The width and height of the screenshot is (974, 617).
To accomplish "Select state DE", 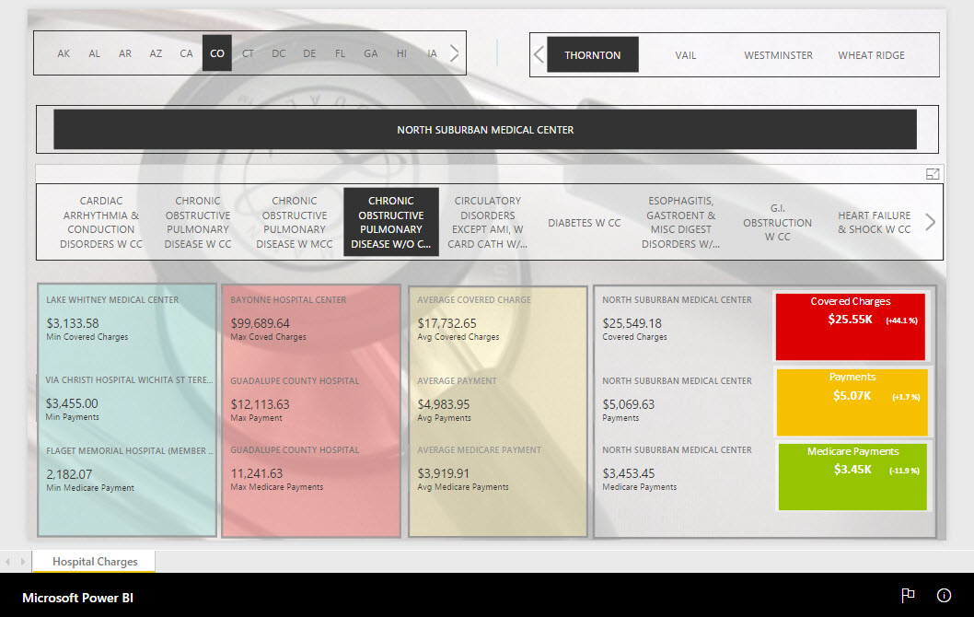I will click(x=309, y=53).
